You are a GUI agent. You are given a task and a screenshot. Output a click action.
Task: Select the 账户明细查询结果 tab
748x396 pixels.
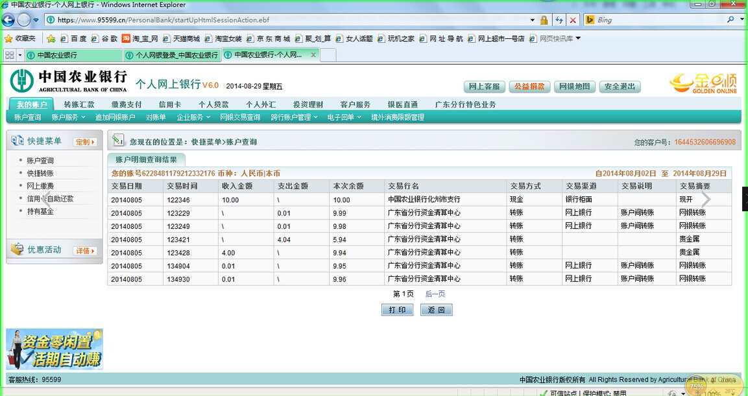[147, 160]
